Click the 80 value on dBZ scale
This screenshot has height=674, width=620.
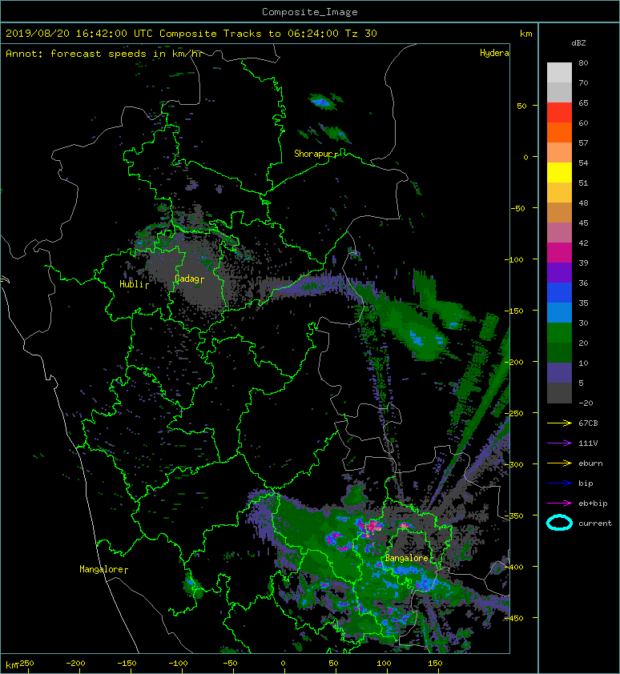(583, 62)
